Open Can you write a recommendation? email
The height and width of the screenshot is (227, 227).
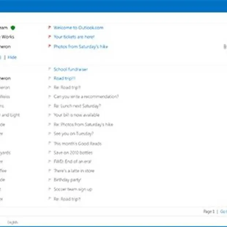pyautogui.click(x=86, y=97)
